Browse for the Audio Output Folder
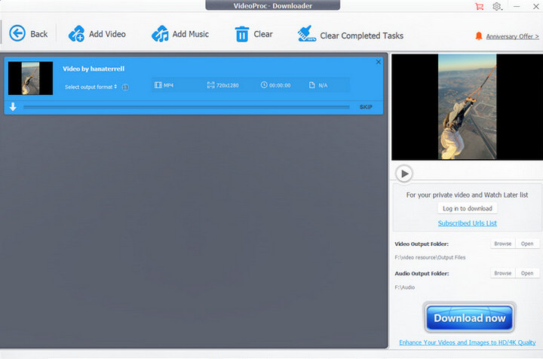543x359 pixels. [x=503, y=273]
